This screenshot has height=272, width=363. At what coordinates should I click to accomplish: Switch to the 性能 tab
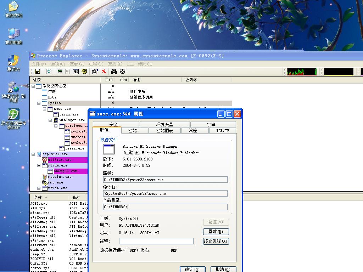coord(132,131)
